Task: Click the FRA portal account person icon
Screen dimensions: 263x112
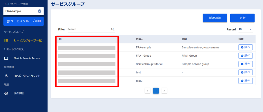Action: tap(6, 76)
